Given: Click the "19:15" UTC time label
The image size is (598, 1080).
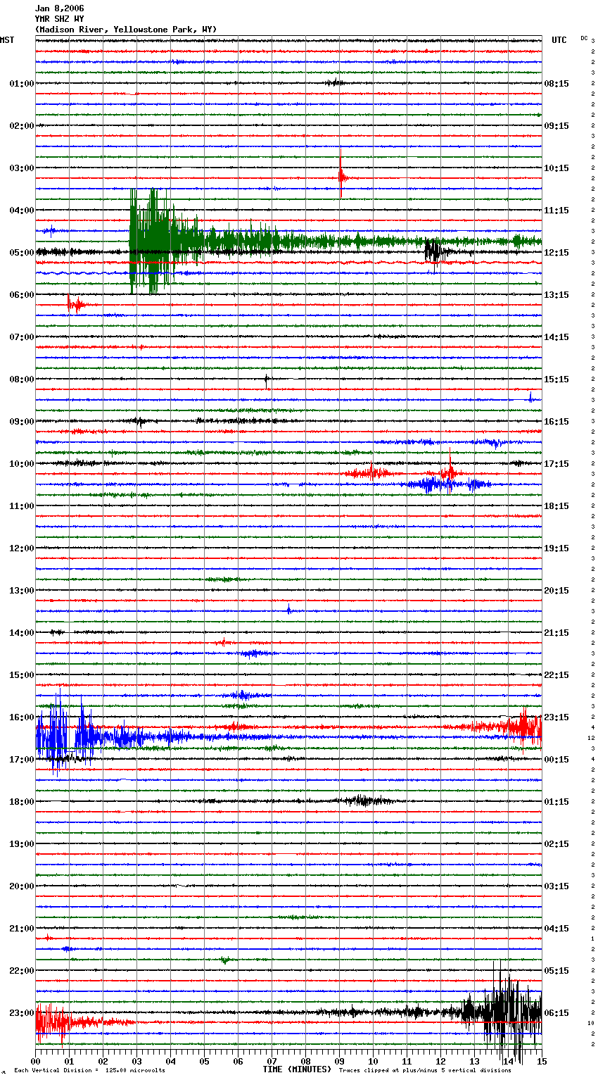Looking at the screenshot, I should coord(556,548).
